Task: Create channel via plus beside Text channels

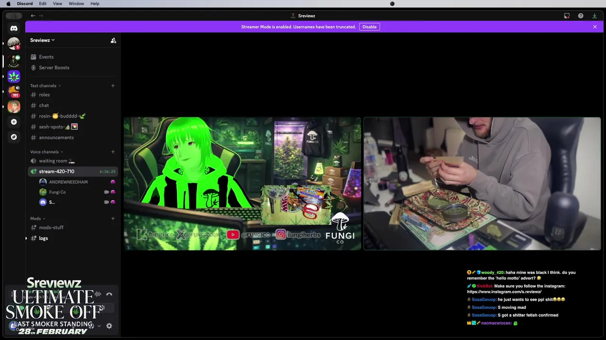Action: pos(113,85)
